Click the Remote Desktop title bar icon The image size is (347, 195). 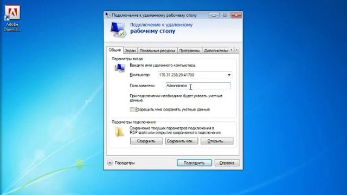108,15
